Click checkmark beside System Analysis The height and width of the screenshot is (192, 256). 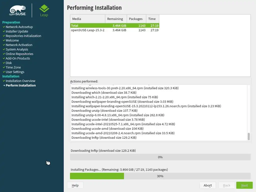4,49
